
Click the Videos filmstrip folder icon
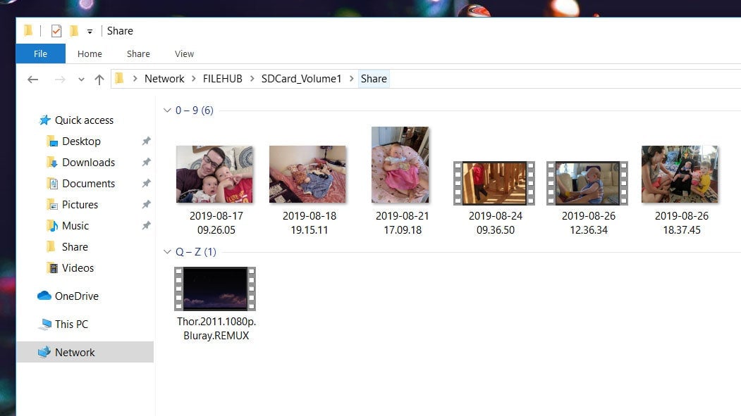52,268
